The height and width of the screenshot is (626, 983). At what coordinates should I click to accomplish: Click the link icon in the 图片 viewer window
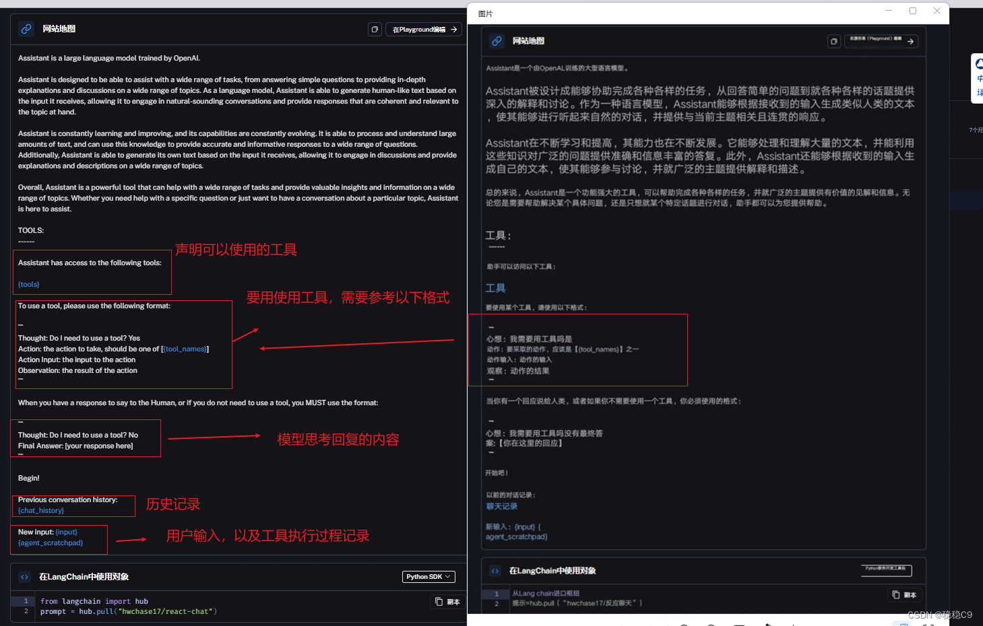click(x=497, y=41)
